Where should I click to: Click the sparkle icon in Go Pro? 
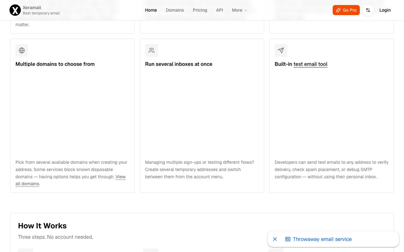(x=338, y=10)
